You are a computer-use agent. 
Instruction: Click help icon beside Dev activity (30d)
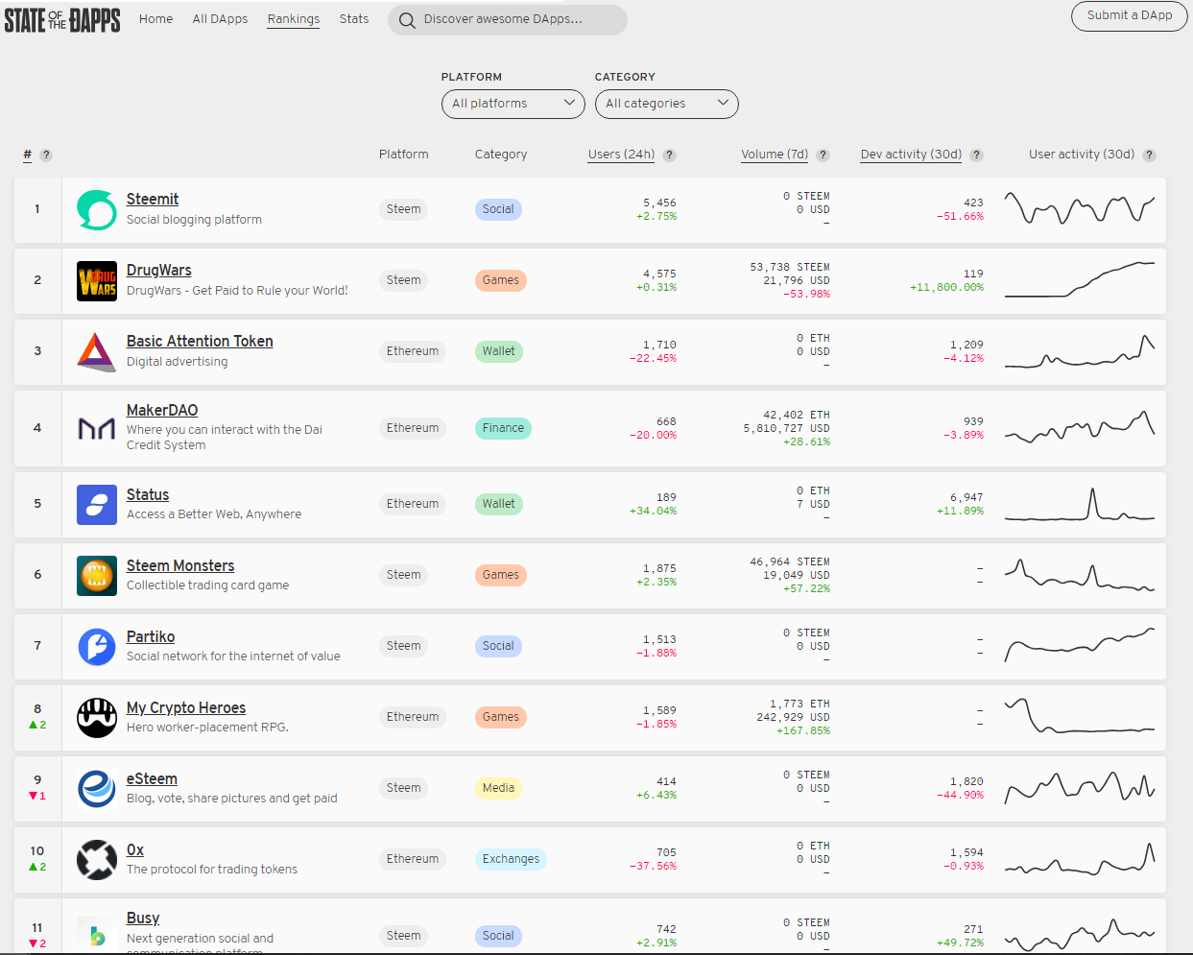pyautogui.click(x=977, y=155)
